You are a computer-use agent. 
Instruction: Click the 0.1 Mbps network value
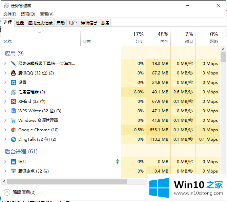(x=208, y=139)
